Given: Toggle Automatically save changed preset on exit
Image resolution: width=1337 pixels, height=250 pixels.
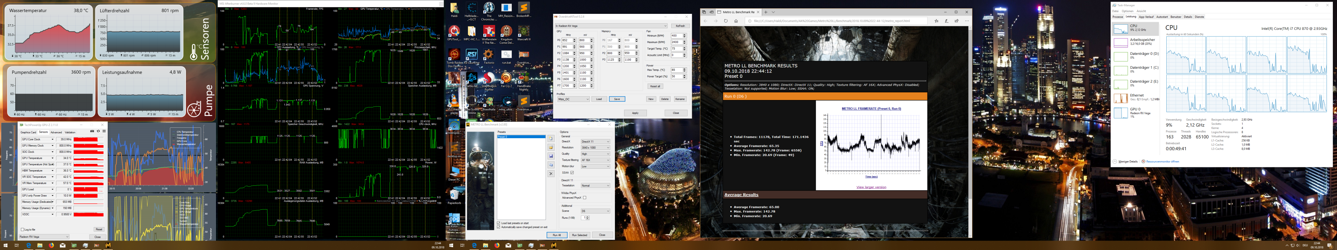Looking at the screenshot, I should 499,227.
